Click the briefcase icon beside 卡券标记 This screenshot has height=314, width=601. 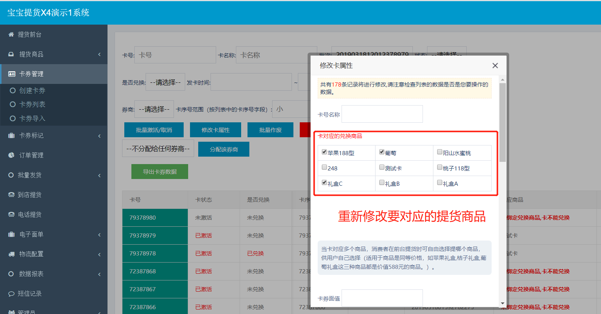(11, 136)
